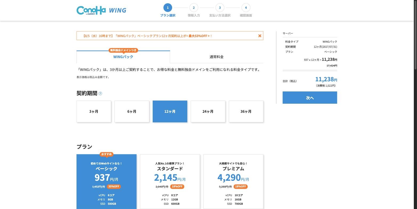Choose the スタンダード plan card
This screenshot has width=417, height=209.
170,182
